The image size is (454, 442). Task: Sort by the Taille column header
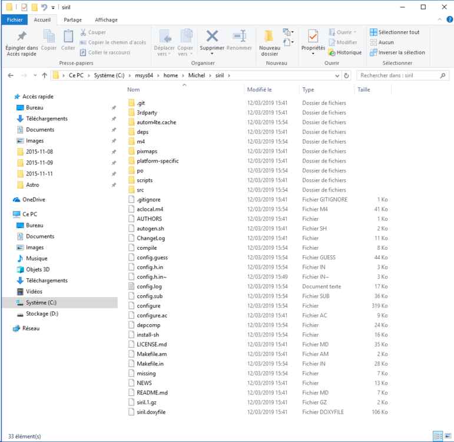[x=373, y=90]
